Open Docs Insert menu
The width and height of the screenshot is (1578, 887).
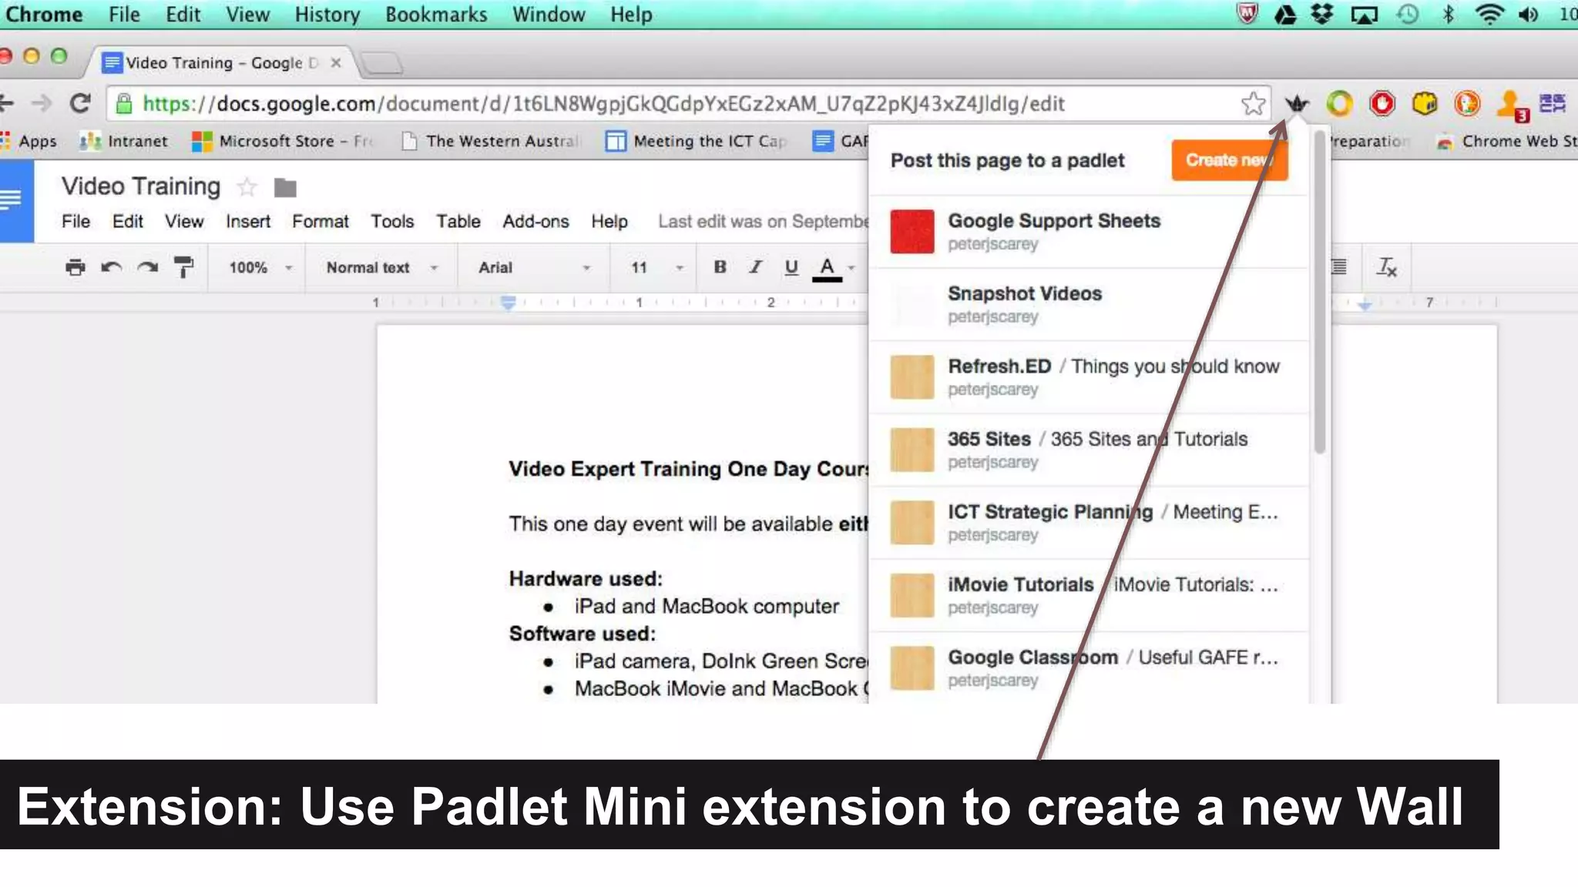pos(248,222)
